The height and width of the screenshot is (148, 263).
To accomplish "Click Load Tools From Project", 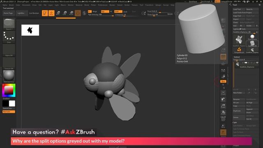I will [246, 13].
